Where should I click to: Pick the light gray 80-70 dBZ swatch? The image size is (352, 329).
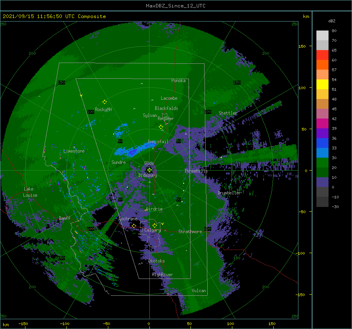click(322, 36)
